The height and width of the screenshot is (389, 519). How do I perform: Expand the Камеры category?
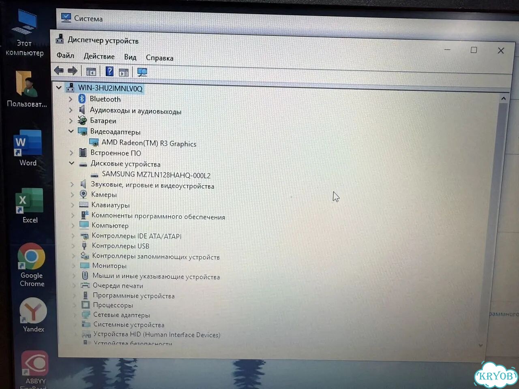(73, 194)
